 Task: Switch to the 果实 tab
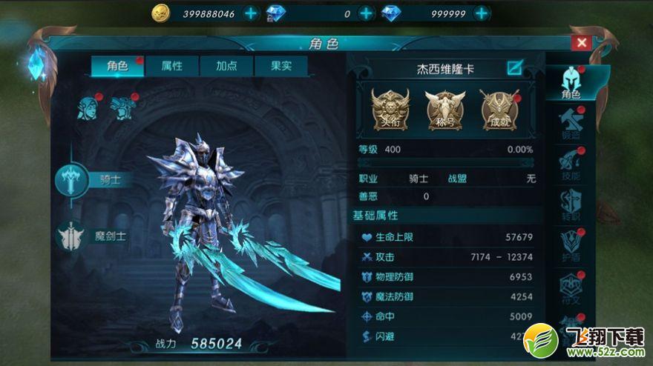click(281, 66)
